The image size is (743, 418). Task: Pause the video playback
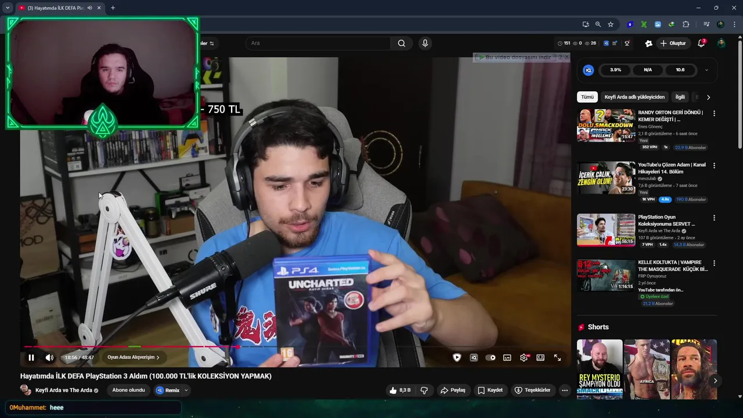coord(31,358)
